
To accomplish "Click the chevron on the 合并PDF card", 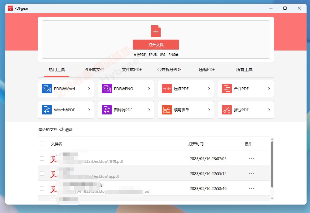I will (x=269, y=89).
